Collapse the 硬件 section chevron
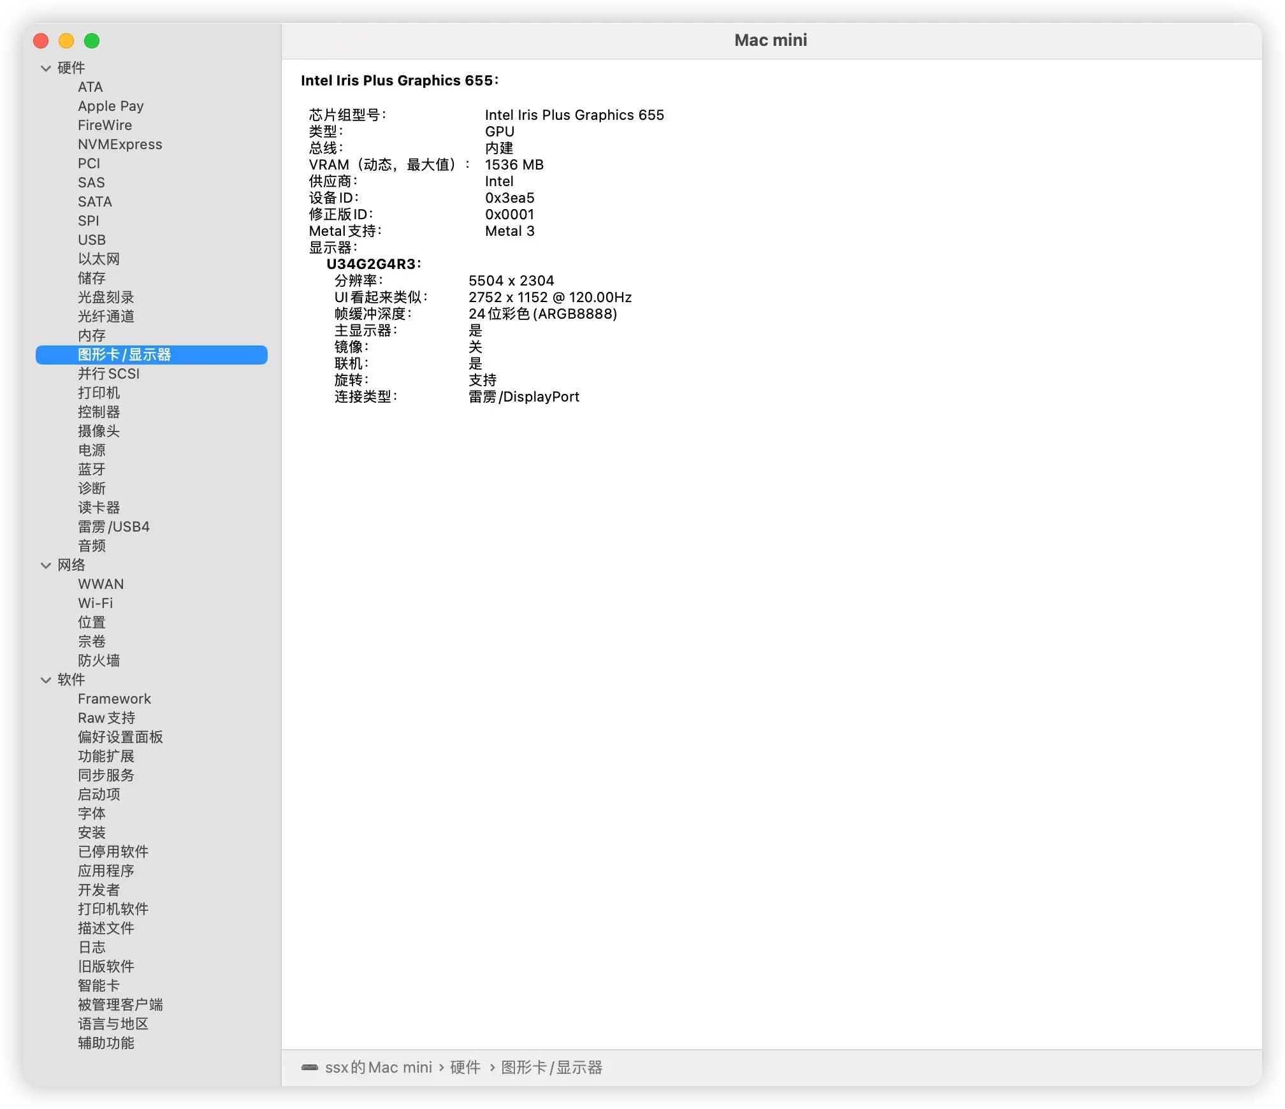 [x=46, y=68]
